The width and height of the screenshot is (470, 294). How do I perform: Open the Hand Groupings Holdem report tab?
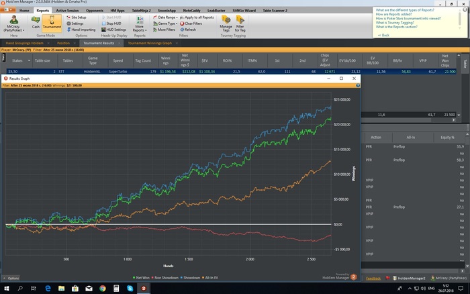pyautogui.click(x=24, y=43)
